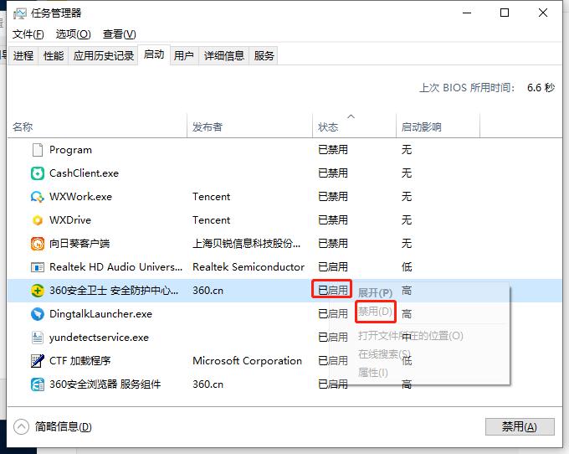This screenshot has height=454, width=569.
Task: Sort by the 名称 column header
Action: coord(97,126)
